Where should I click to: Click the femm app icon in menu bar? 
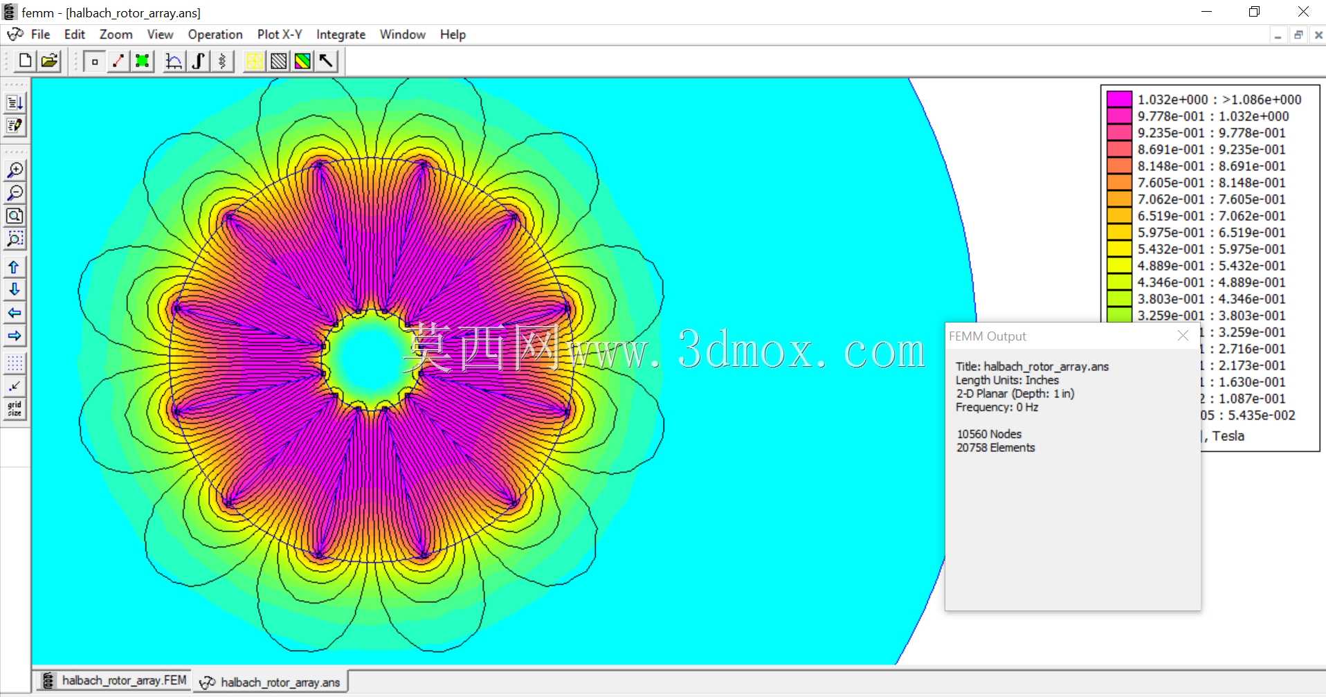(x=15, y=35)
